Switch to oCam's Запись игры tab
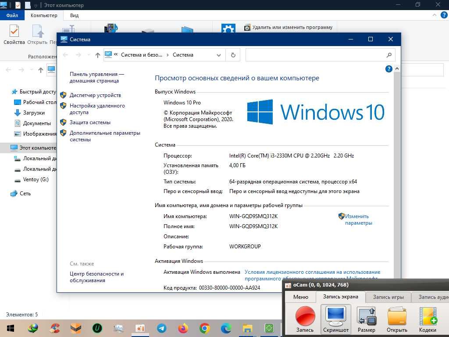 (388, 297)
